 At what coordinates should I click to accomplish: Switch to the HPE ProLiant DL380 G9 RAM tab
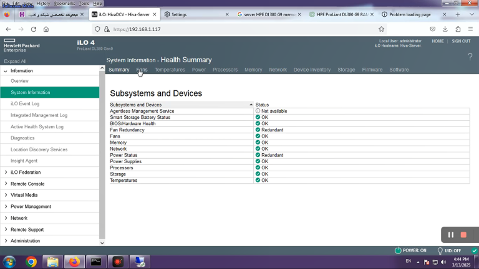tap(341, 14)
